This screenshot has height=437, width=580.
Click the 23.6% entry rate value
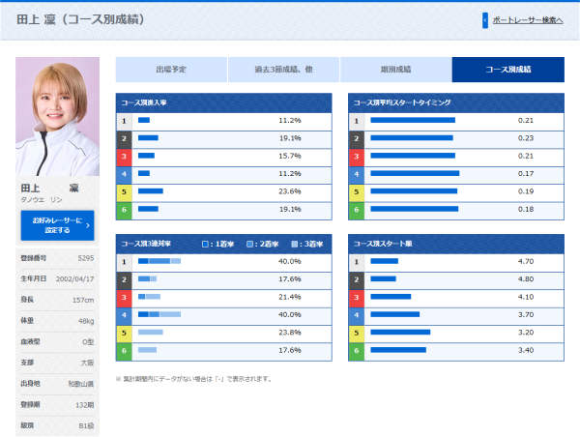pyautogui.click(x=290, y=191)
